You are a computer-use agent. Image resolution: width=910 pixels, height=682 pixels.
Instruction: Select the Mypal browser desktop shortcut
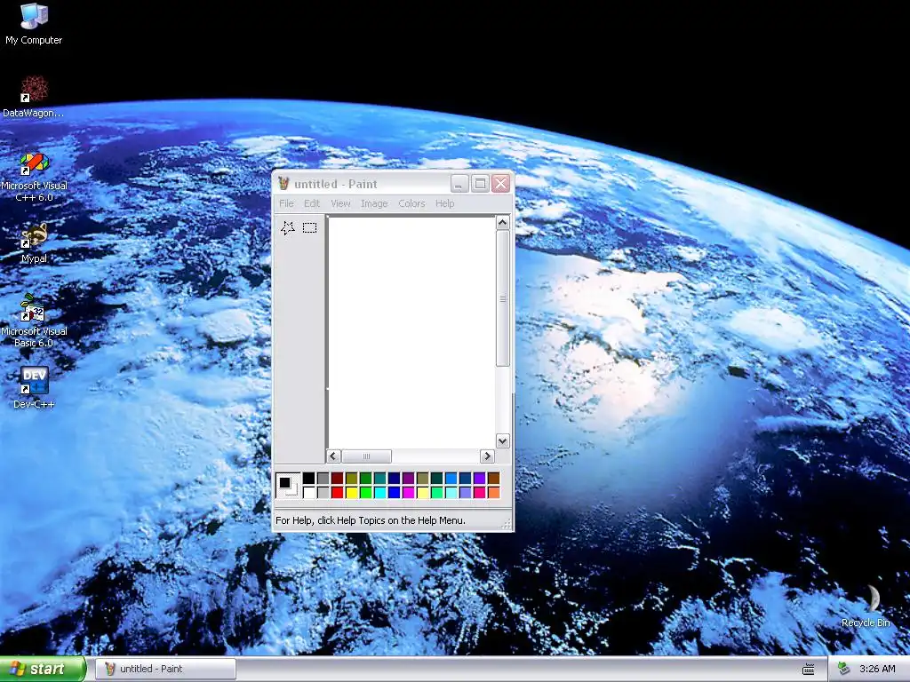tap(34, 243)
